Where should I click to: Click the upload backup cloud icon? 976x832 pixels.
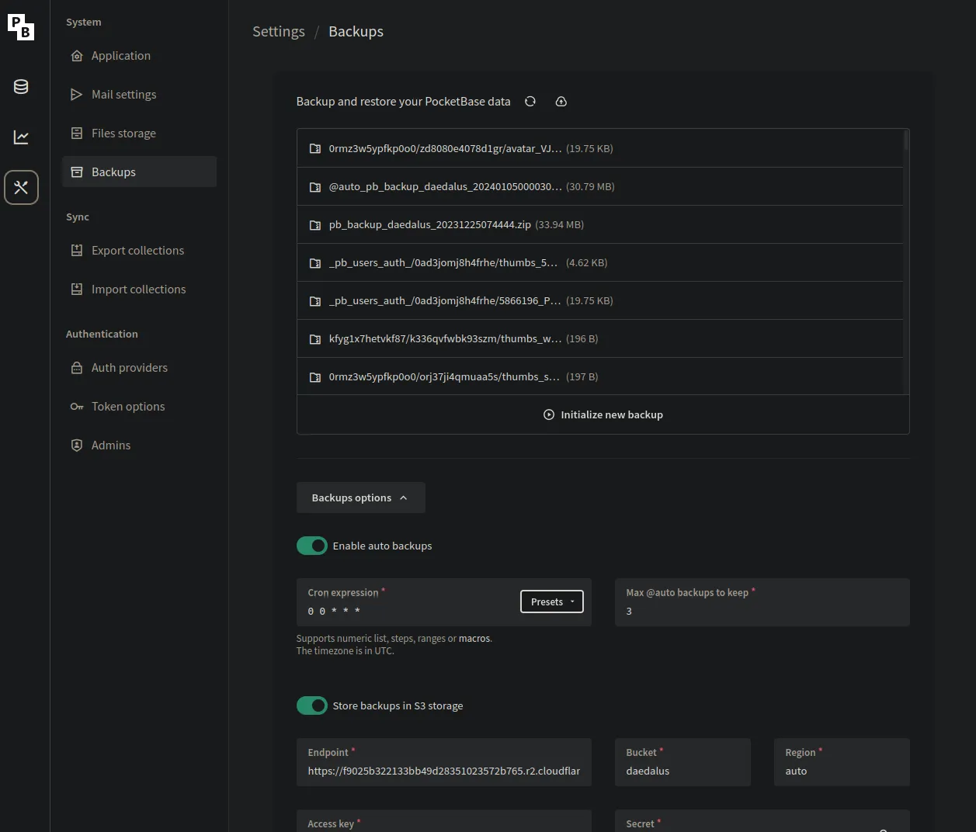tap(561, 102)
